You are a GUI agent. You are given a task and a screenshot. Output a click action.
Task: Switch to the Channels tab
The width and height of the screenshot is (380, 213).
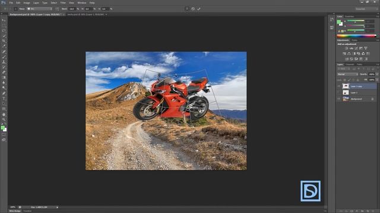coord(350,64)
